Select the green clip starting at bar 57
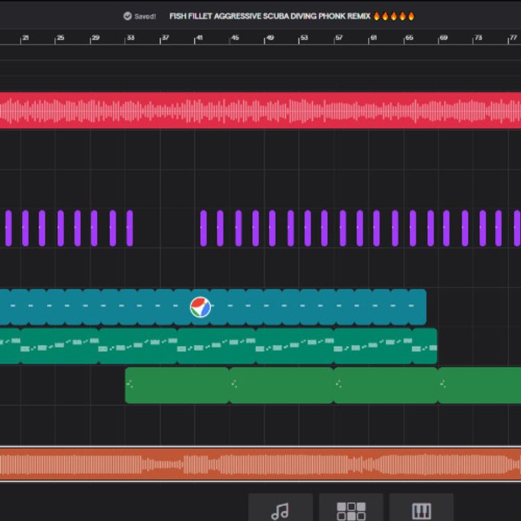 [x=386, y=386]
